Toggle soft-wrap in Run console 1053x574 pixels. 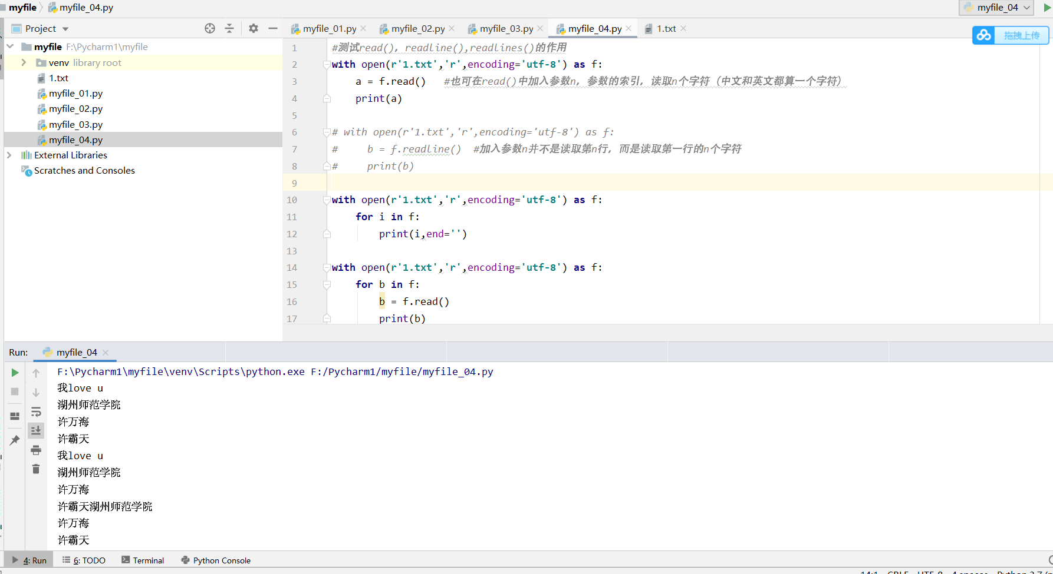[x=36, y=412]
